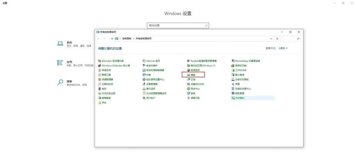Open 文件资源管理器选项 item
This screenshot has height=154, width=356.
tap(154, 93)
